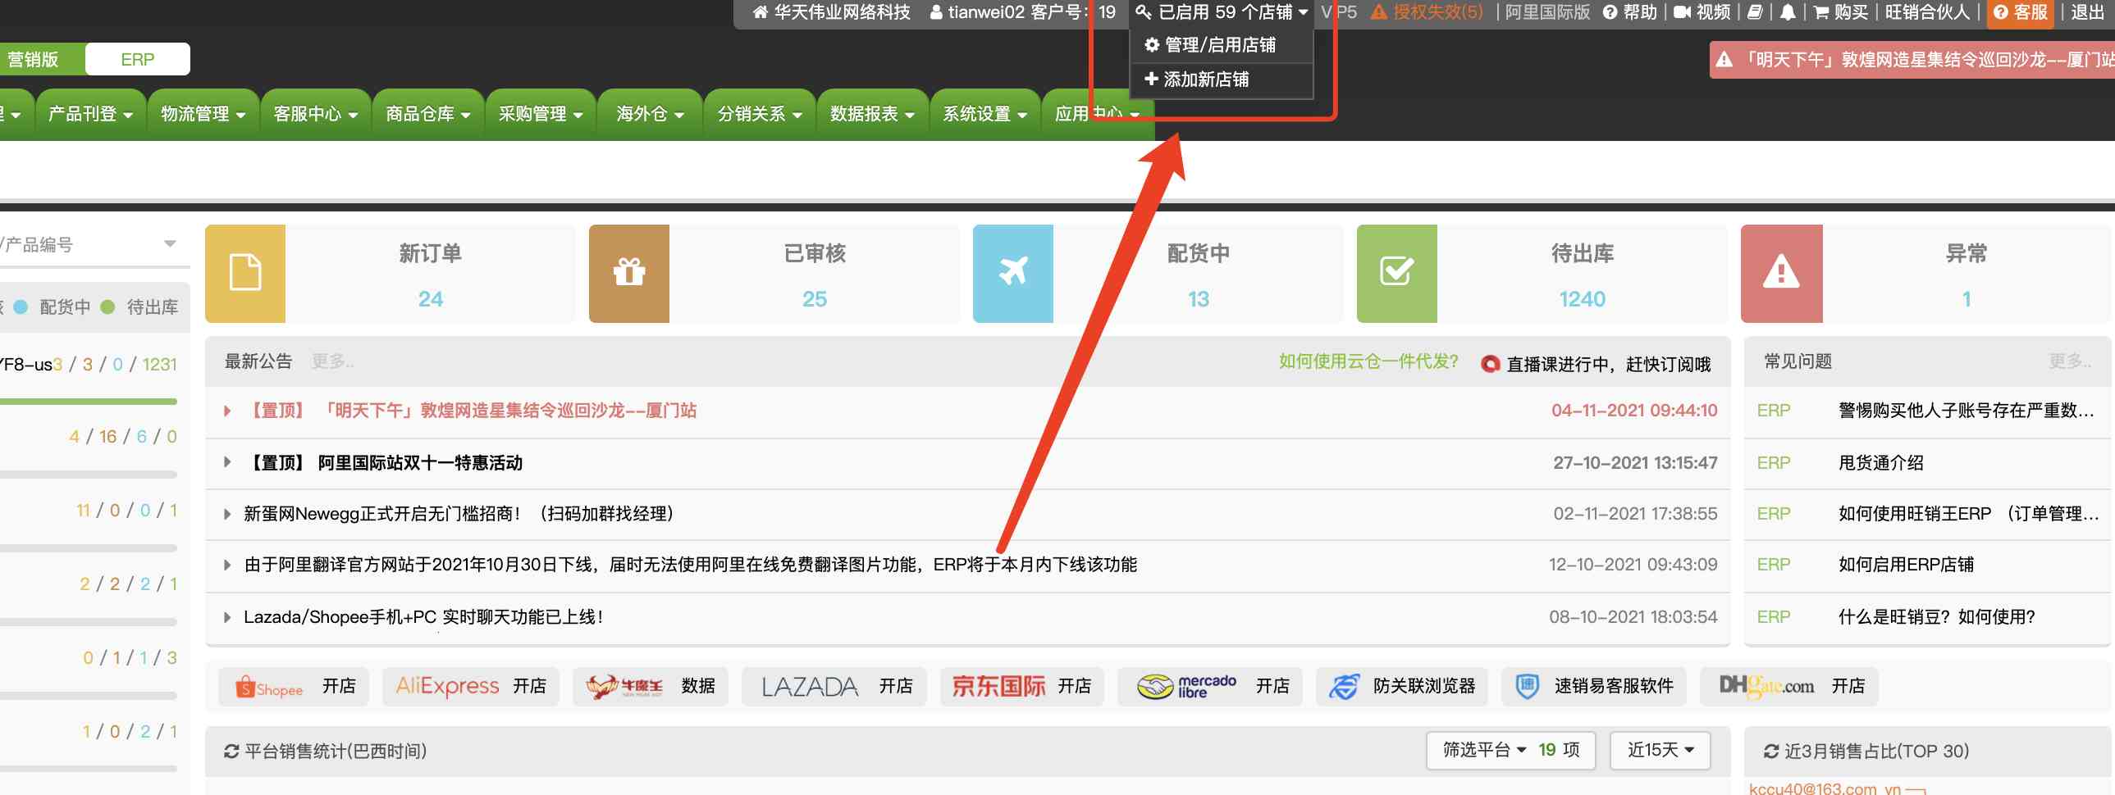Screen dimensions: 2115x795
Task: Click the gear icon in 管理/启用店铺
Action: pos(1152,45)
